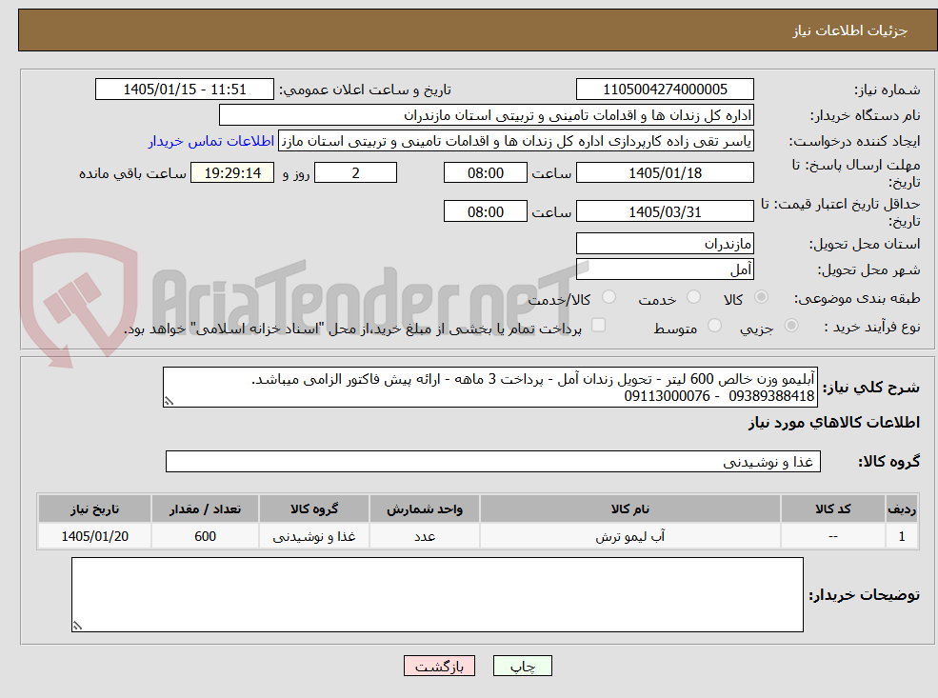This screenshot has width=938, height=698.
Task: Click the بازگشت (back) button
Action: [x=439, y=667]
